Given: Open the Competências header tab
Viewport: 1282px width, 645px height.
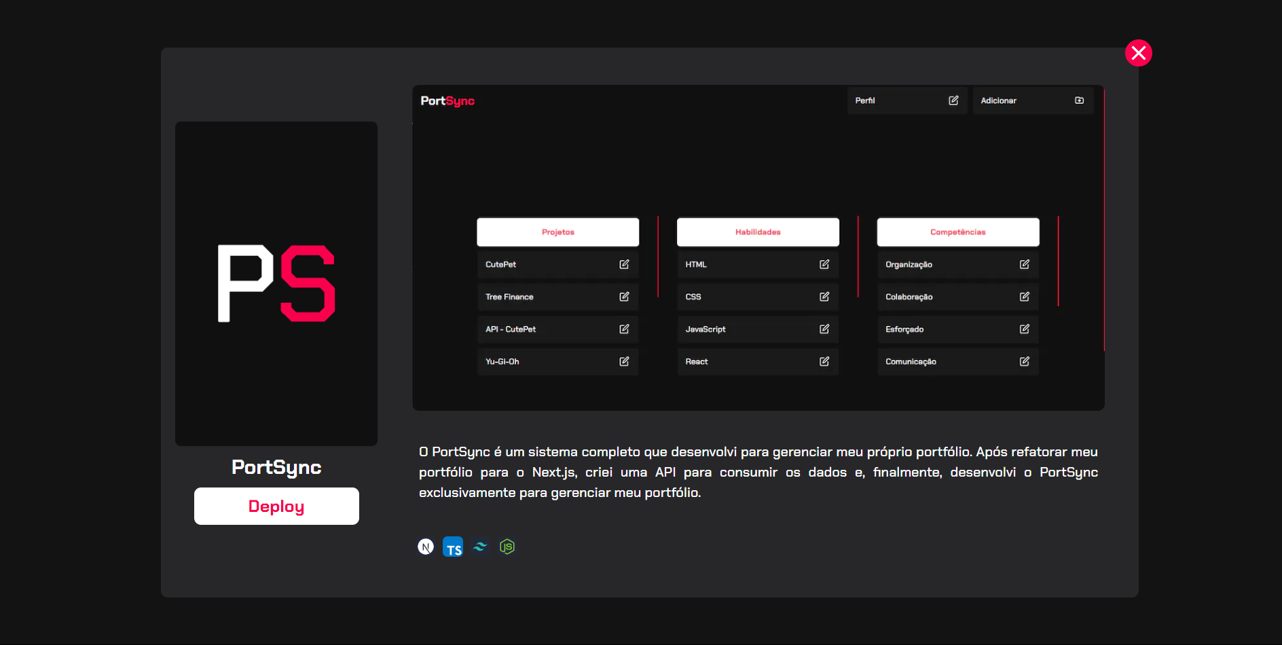Looking at the screenshot, I should [958, 232].
